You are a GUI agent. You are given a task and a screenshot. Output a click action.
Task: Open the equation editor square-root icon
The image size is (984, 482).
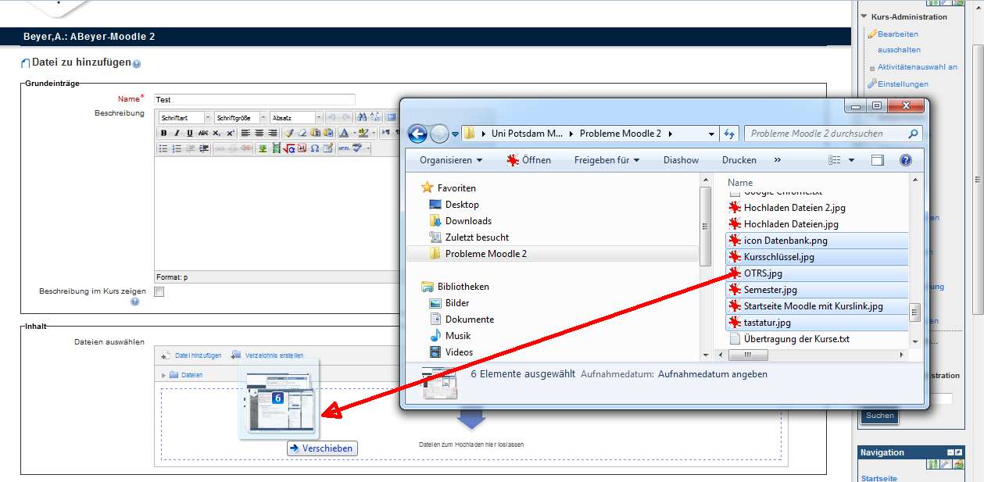click(x=288, y=148)
